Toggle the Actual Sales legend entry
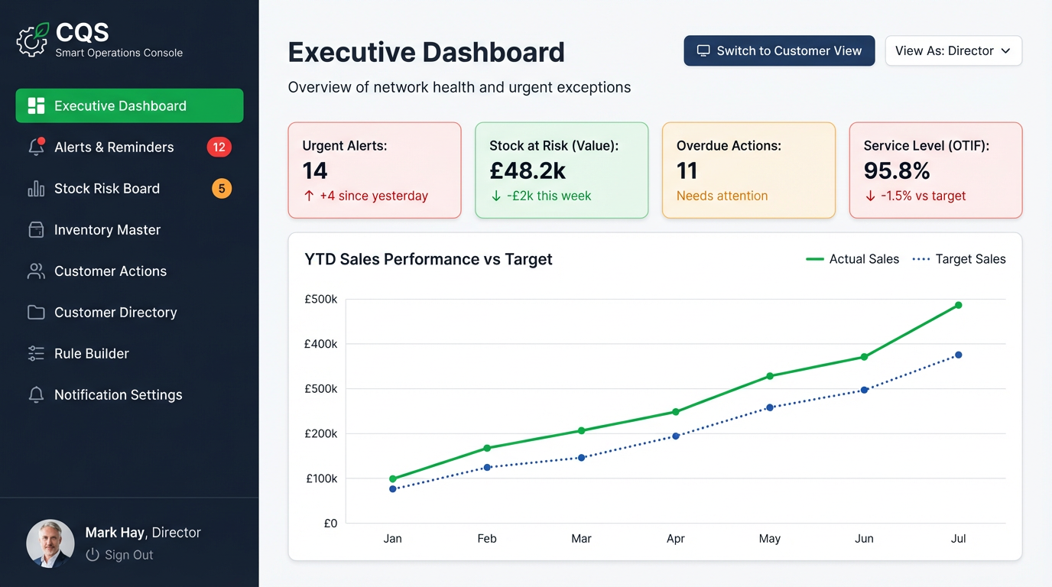The height and width of the screenshot is (587, 1052). tap(852, 259)
